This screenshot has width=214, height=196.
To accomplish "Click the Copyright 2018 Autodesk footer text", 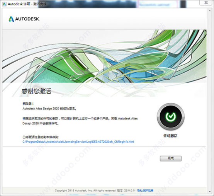I will tap(85, 191).
